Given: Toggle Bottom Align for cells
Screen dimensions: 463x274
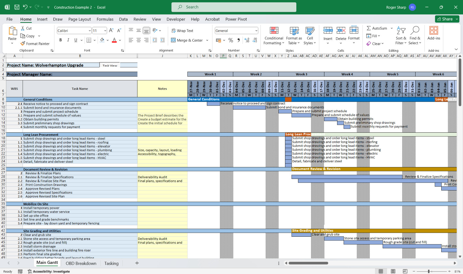Looking at the screenshot, I should [x=146, y=30].
